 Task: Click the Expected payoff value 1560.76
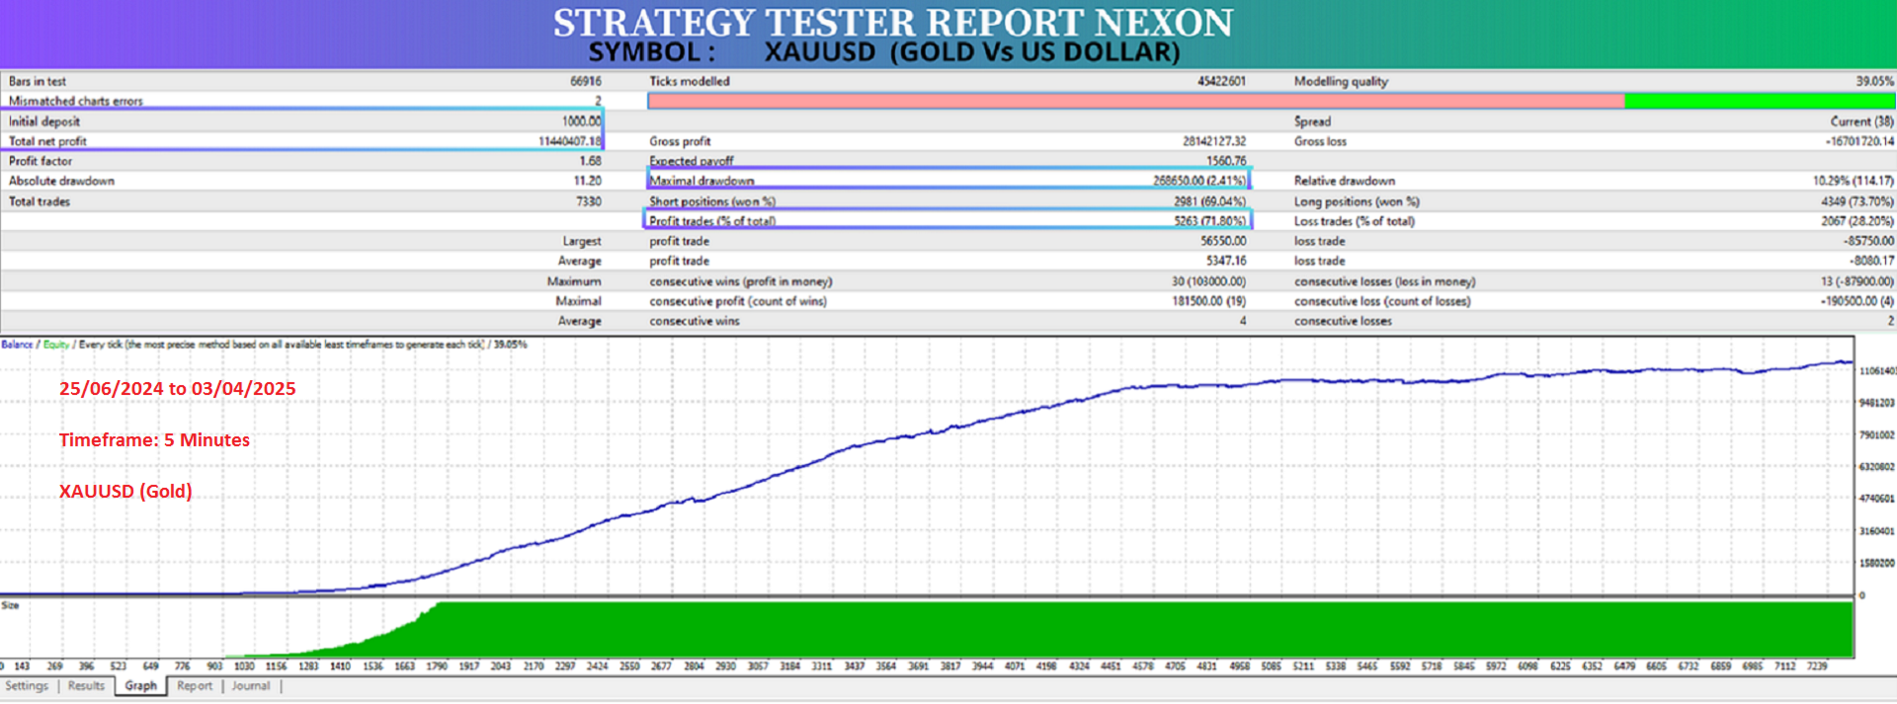tap(1226, 161)
